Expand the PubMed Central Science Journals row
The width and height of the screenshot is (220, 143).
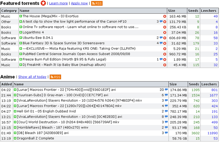21,54
